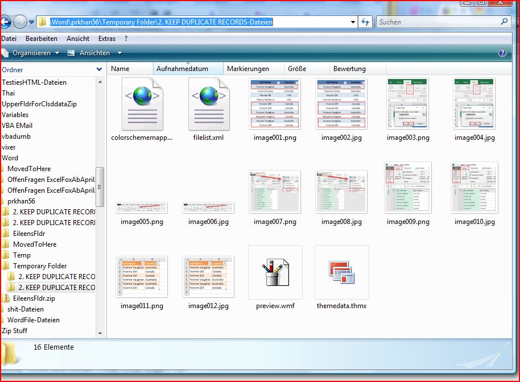Collapse the Ordner pane chevron

pos(99,69)
